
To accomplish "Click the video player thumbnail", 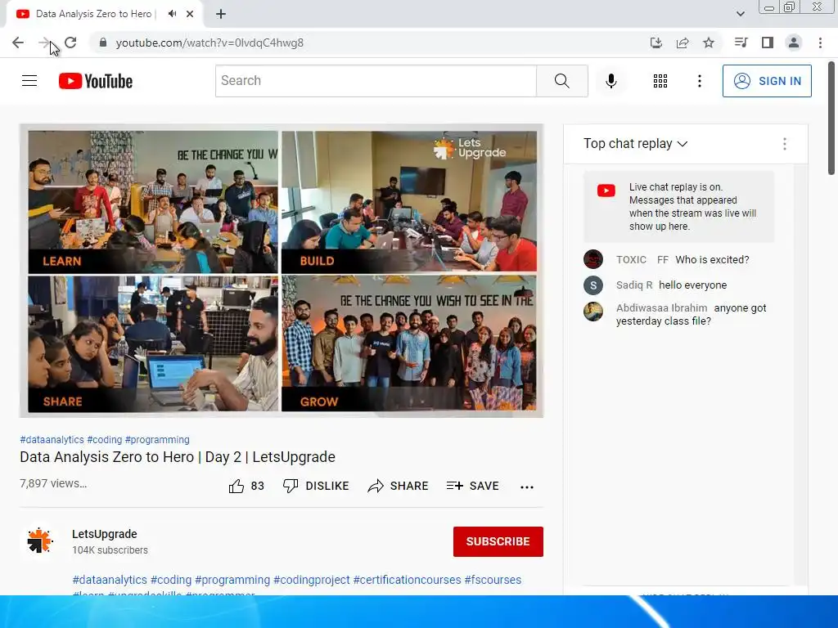I will click(x=282, y=271).
